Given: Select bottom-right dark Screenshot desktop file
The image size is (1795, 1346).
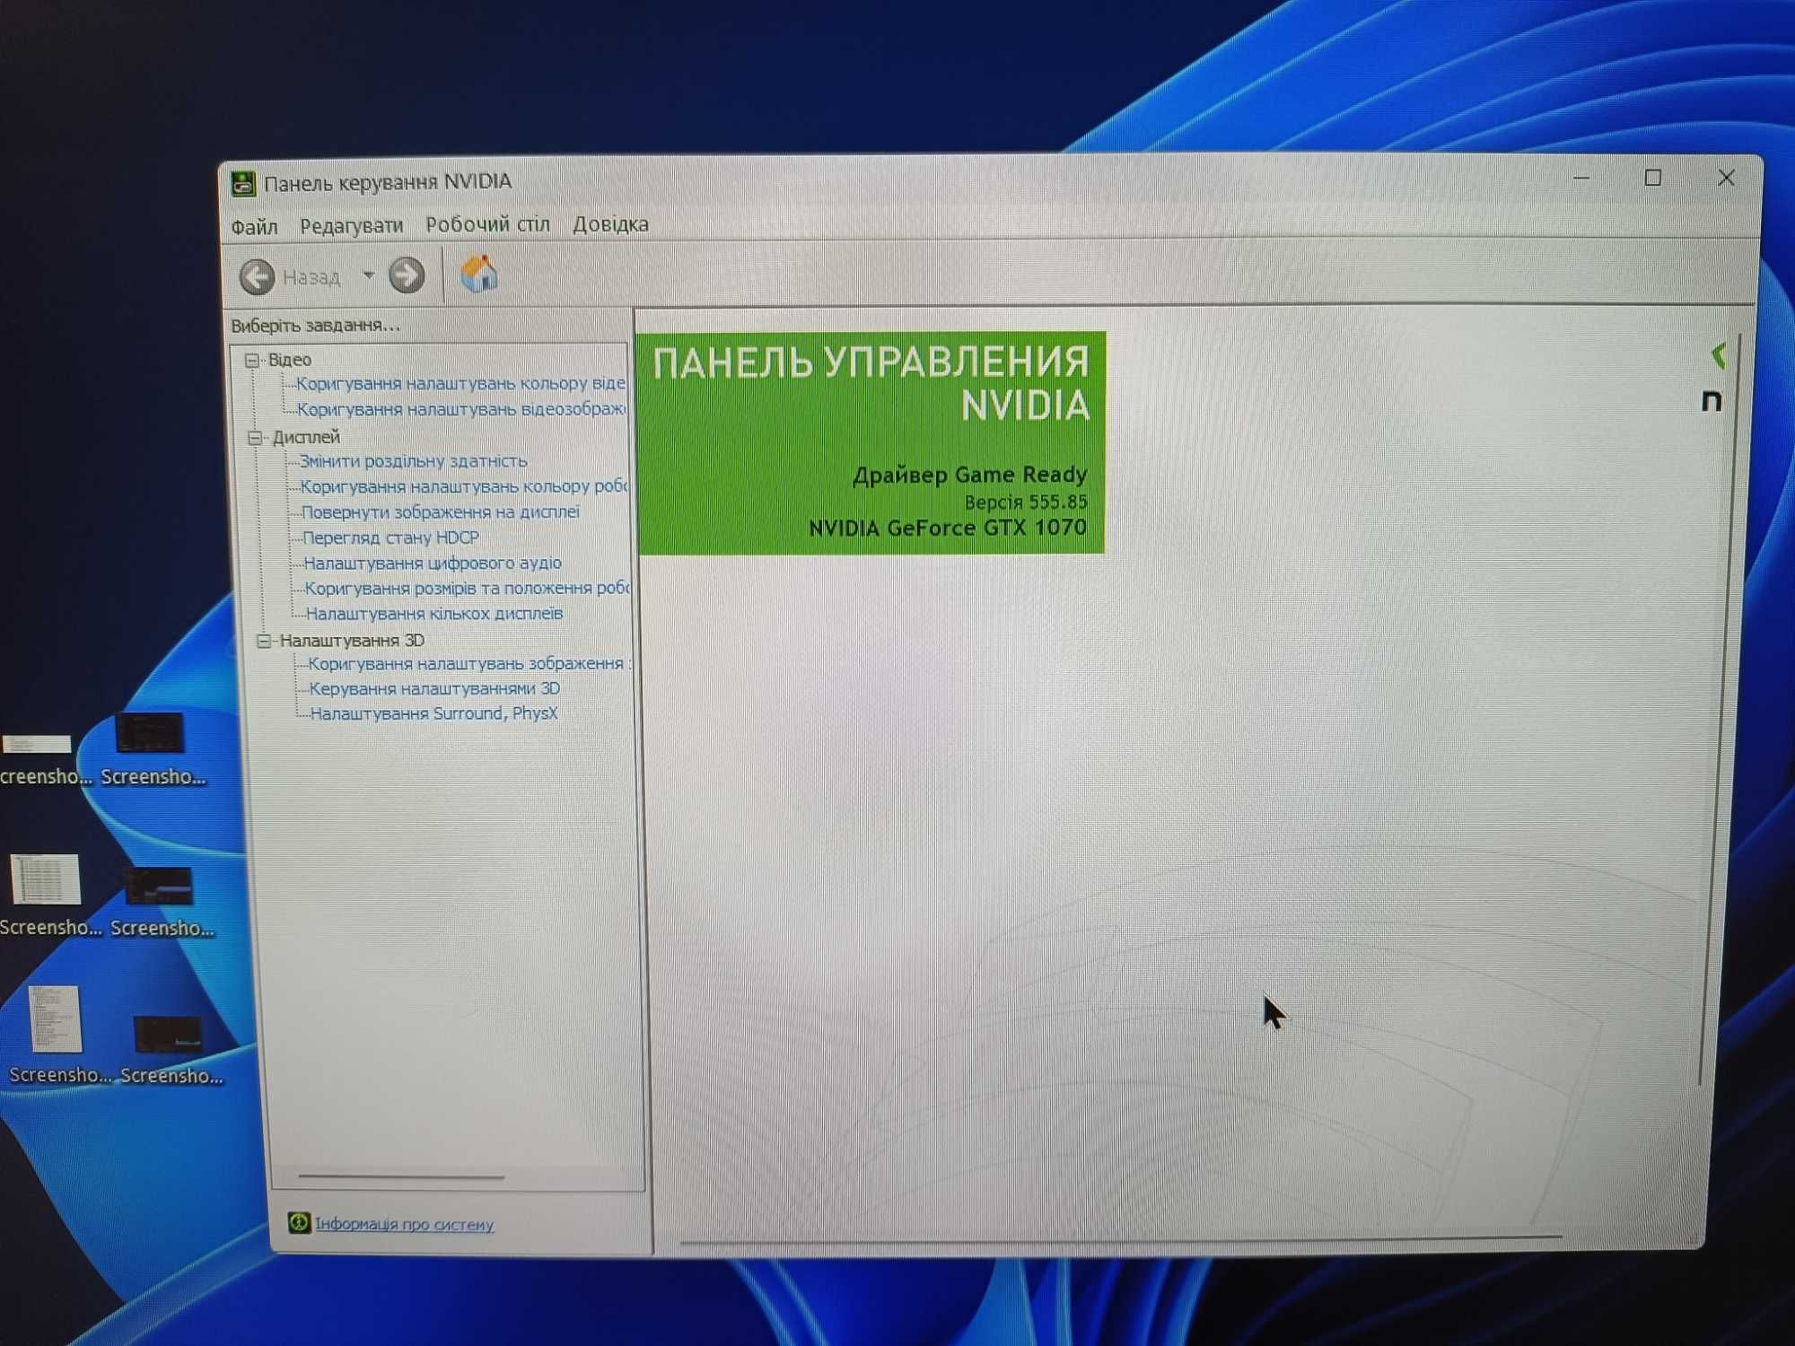Looking at the screenshot, I should pos(171,1049).
